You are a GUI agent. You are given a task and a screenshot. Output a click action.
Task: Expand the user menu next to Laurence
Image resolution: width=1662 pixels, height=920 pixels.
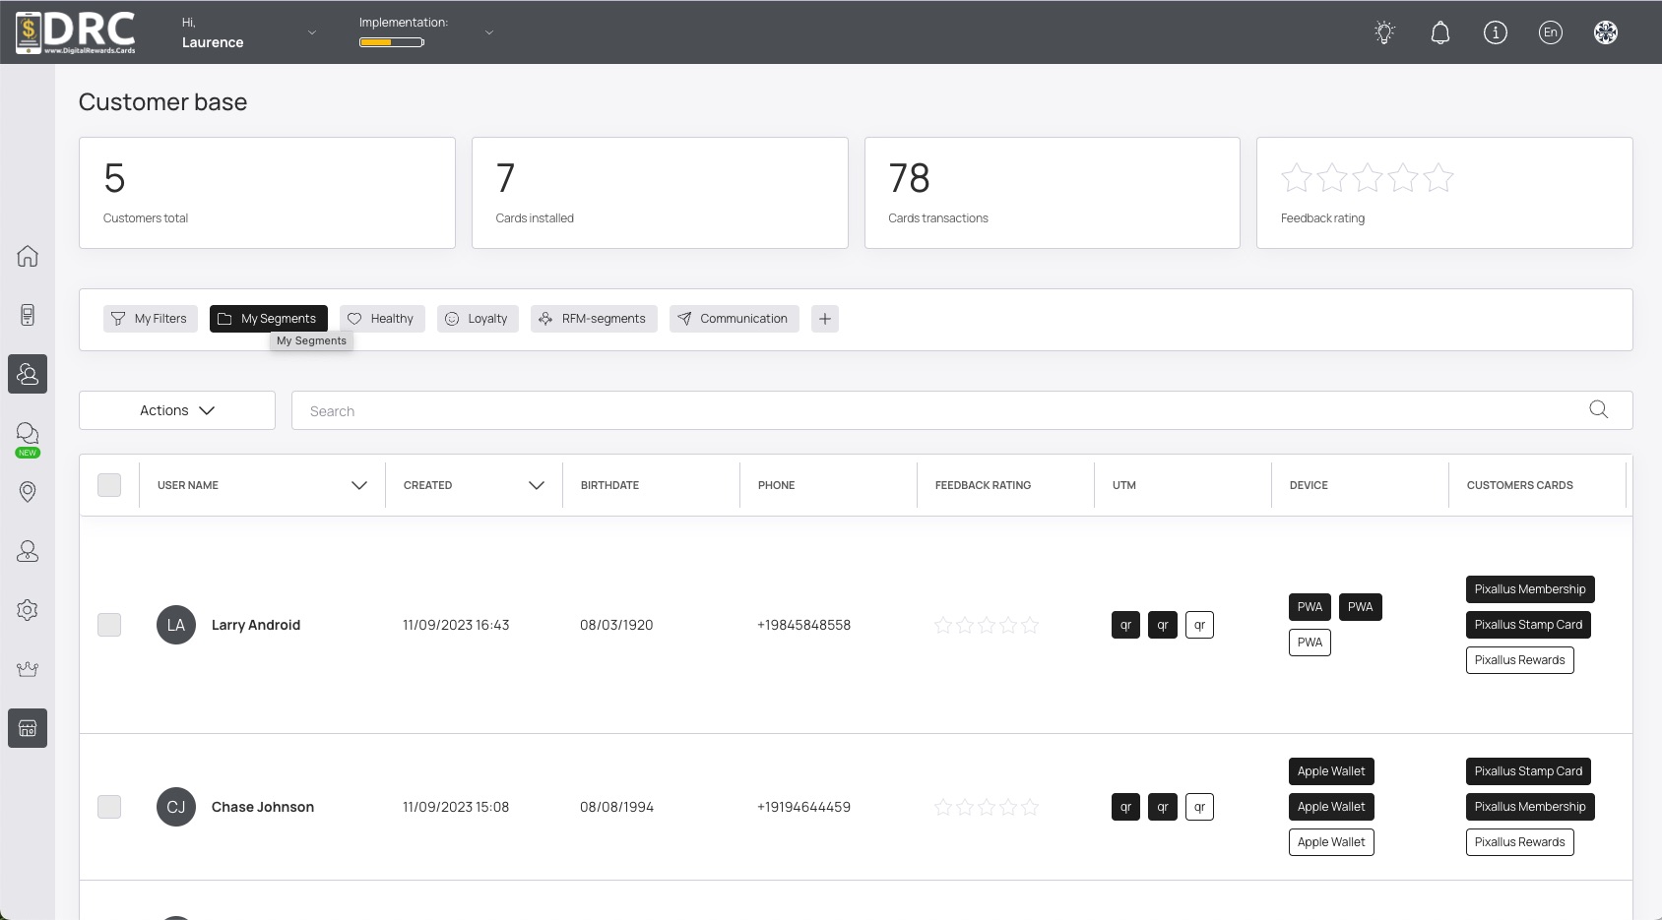[312, 32]
